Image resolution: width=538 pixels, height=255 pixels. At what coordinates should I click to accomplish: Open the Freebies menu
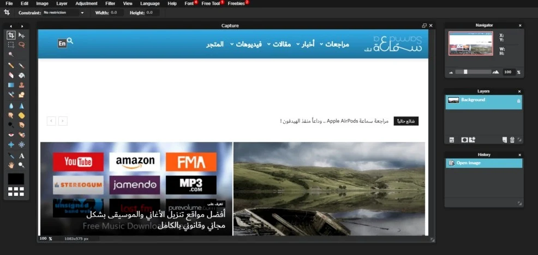point(236,3)
